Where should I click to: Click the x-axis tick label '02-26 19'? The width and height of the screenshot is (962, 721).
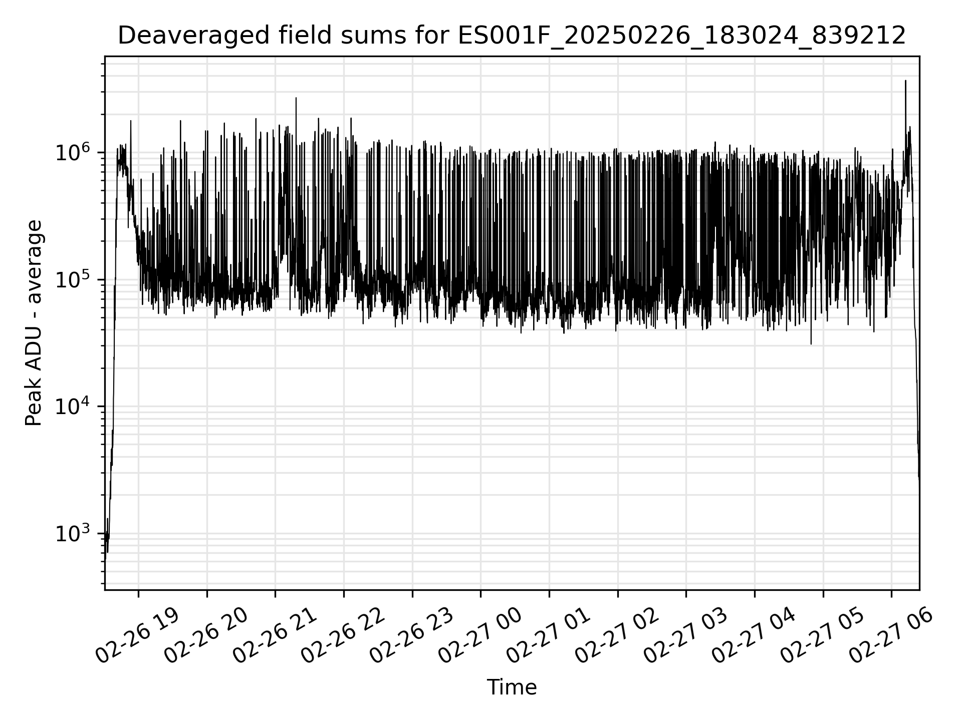137,634
